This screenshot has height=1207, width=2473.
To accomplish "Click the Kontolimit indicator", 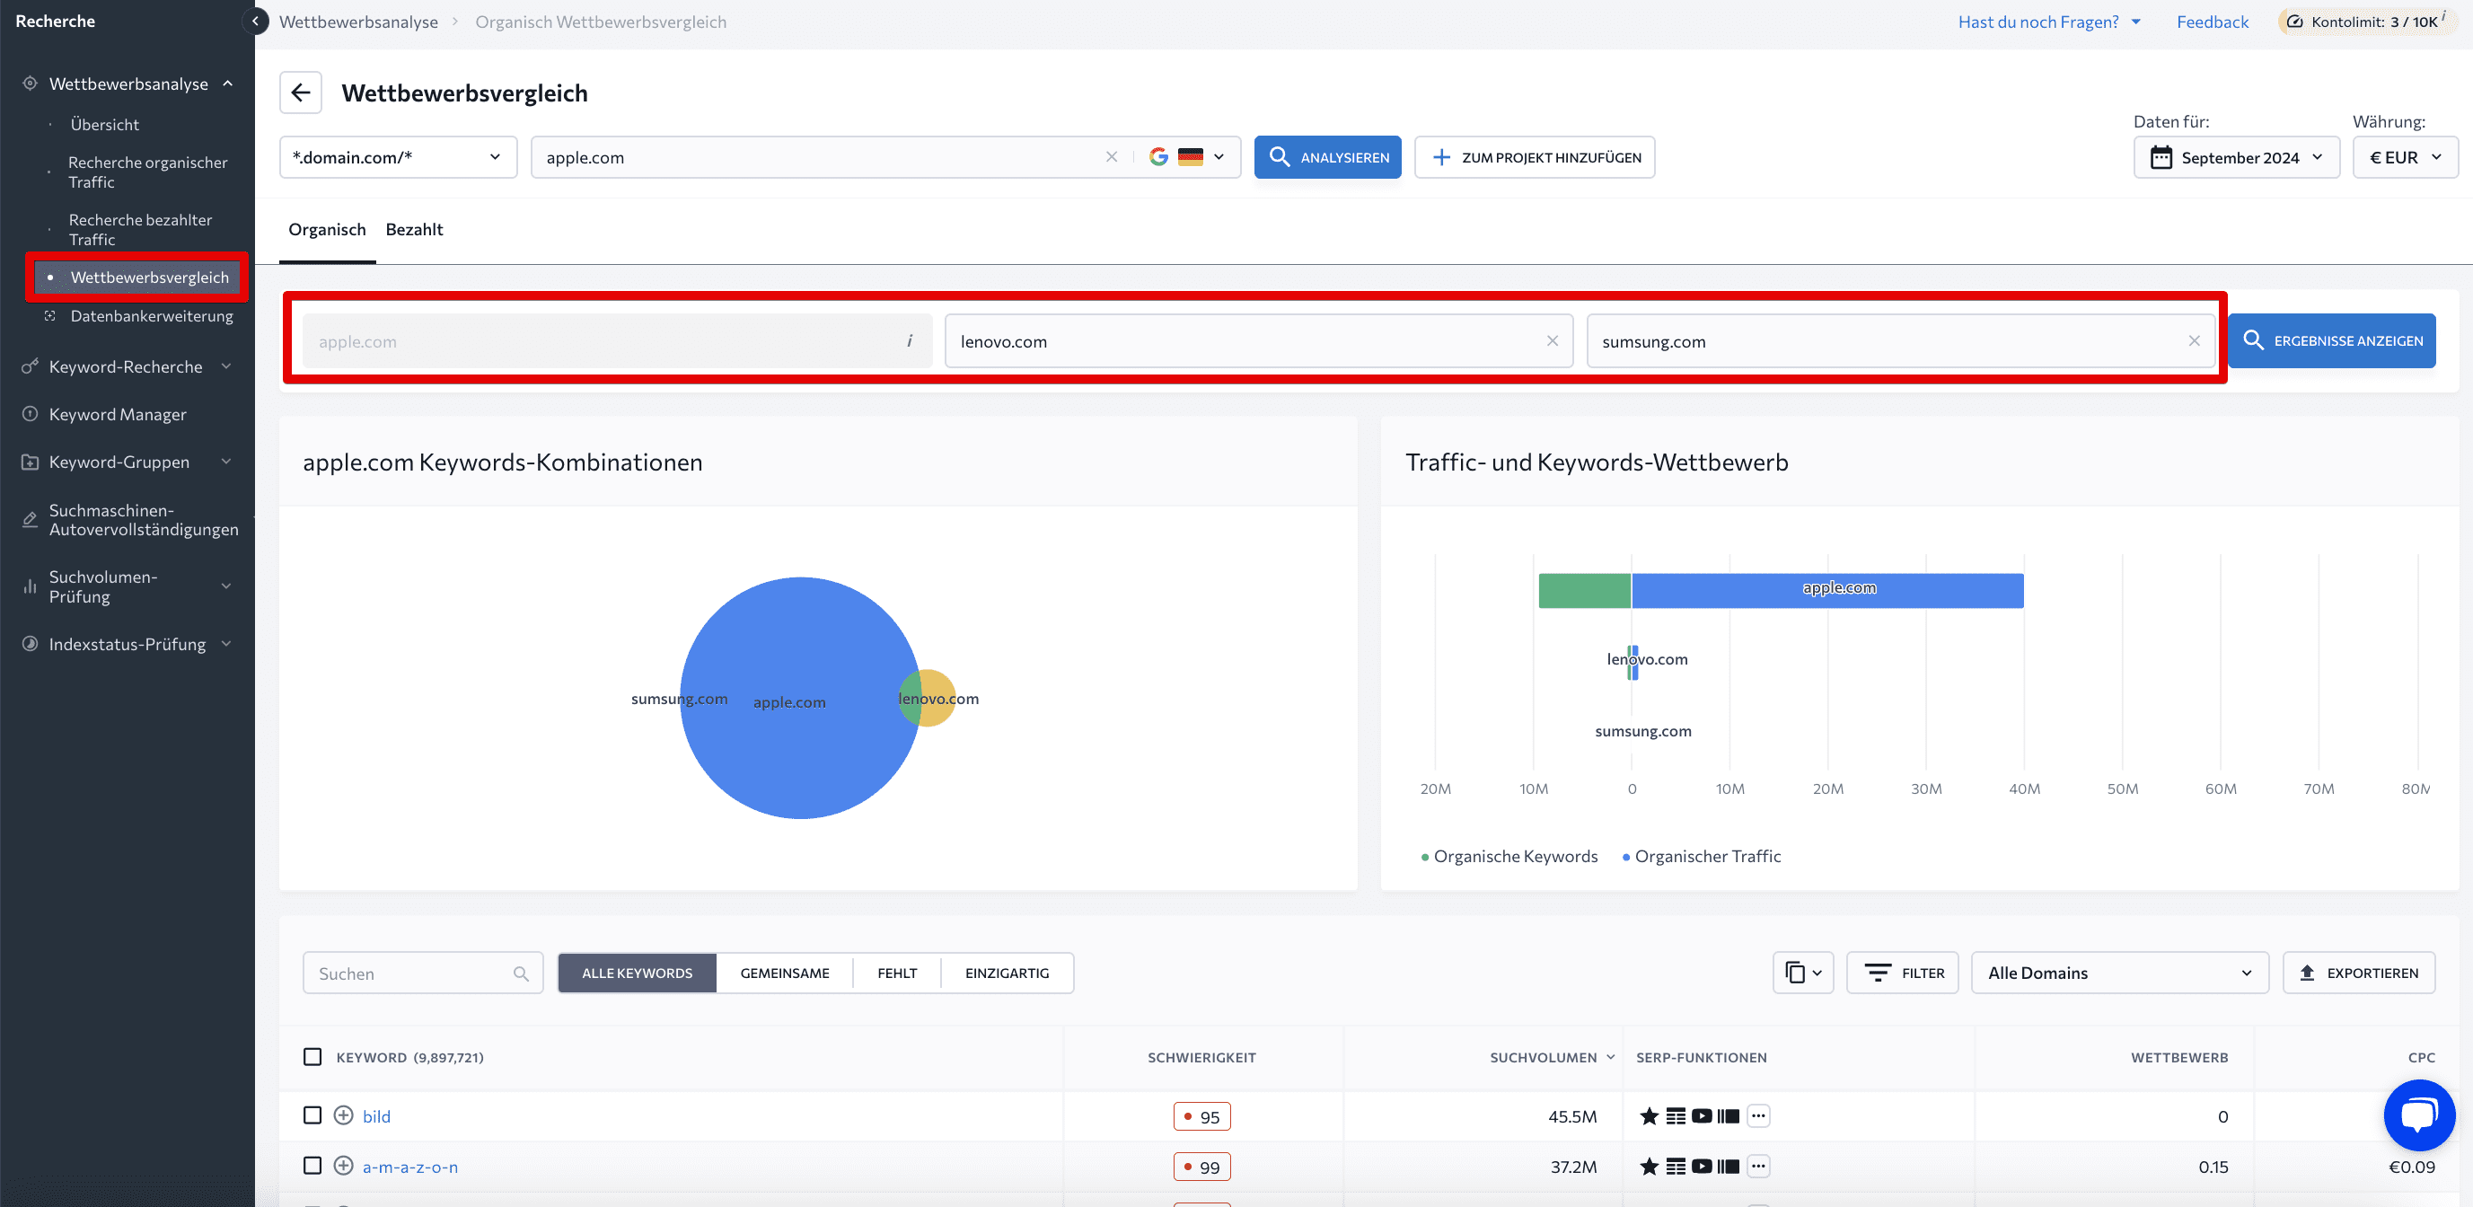I will (x=2366, y=22).
